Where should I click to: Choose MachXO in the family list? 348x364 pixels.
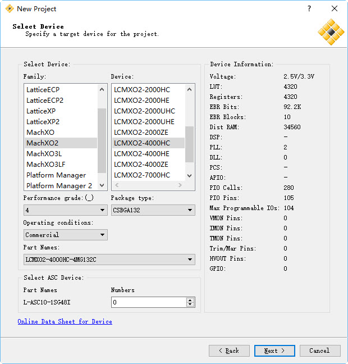pos(61,133)
